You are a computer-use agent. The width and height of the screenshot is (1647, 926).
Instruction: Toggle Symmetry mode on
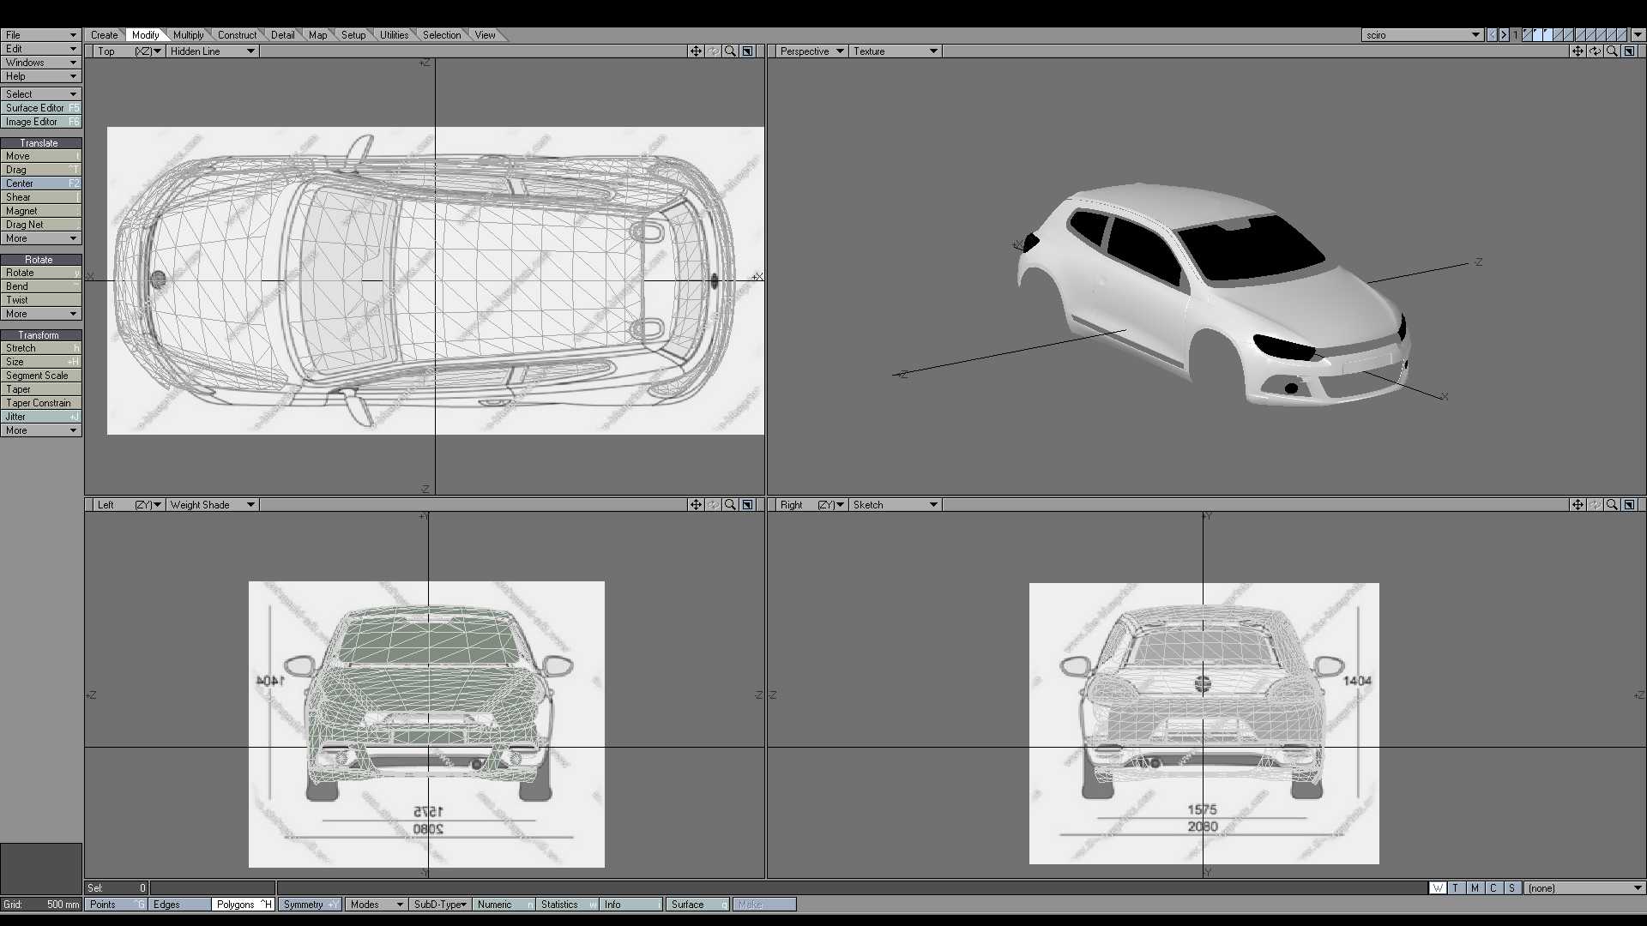[x=310, y=905]
